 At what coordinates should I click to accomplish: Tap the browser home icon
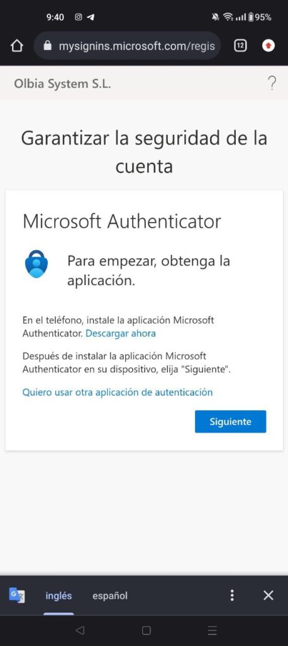(x=17, y=45)
